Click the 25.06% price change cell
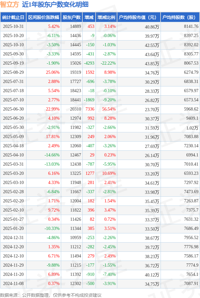The width and height of the screenshot is (200, 298). coord(53,73)
